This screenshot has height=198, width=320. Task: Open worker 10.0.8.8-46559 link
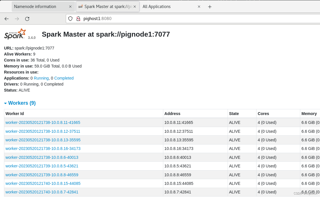pyautogui.click(x=42, y=175)
